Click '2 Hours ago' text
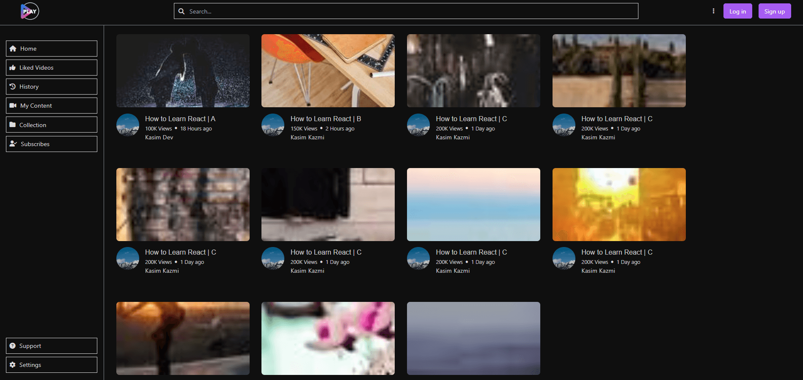Screen dimensions: 803x380 (340, 129)
